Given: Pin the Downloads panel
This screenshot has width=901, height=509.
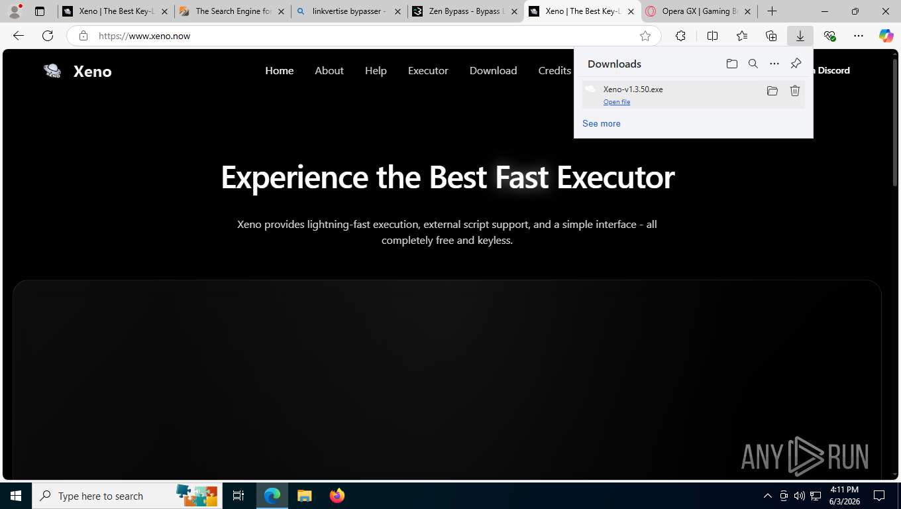Looking at the screenshot, I should (796, 64).
